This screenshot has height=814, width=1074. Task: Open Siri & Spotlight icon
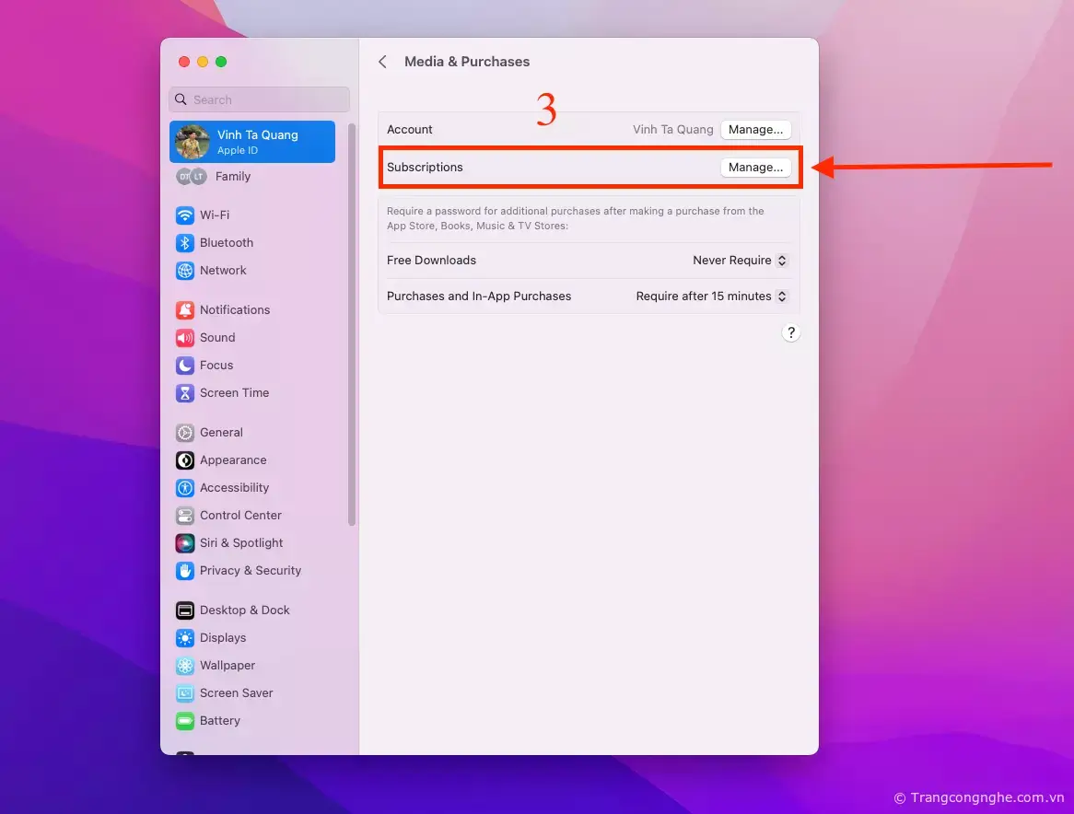pyautogui.click(x=185, y=543)
